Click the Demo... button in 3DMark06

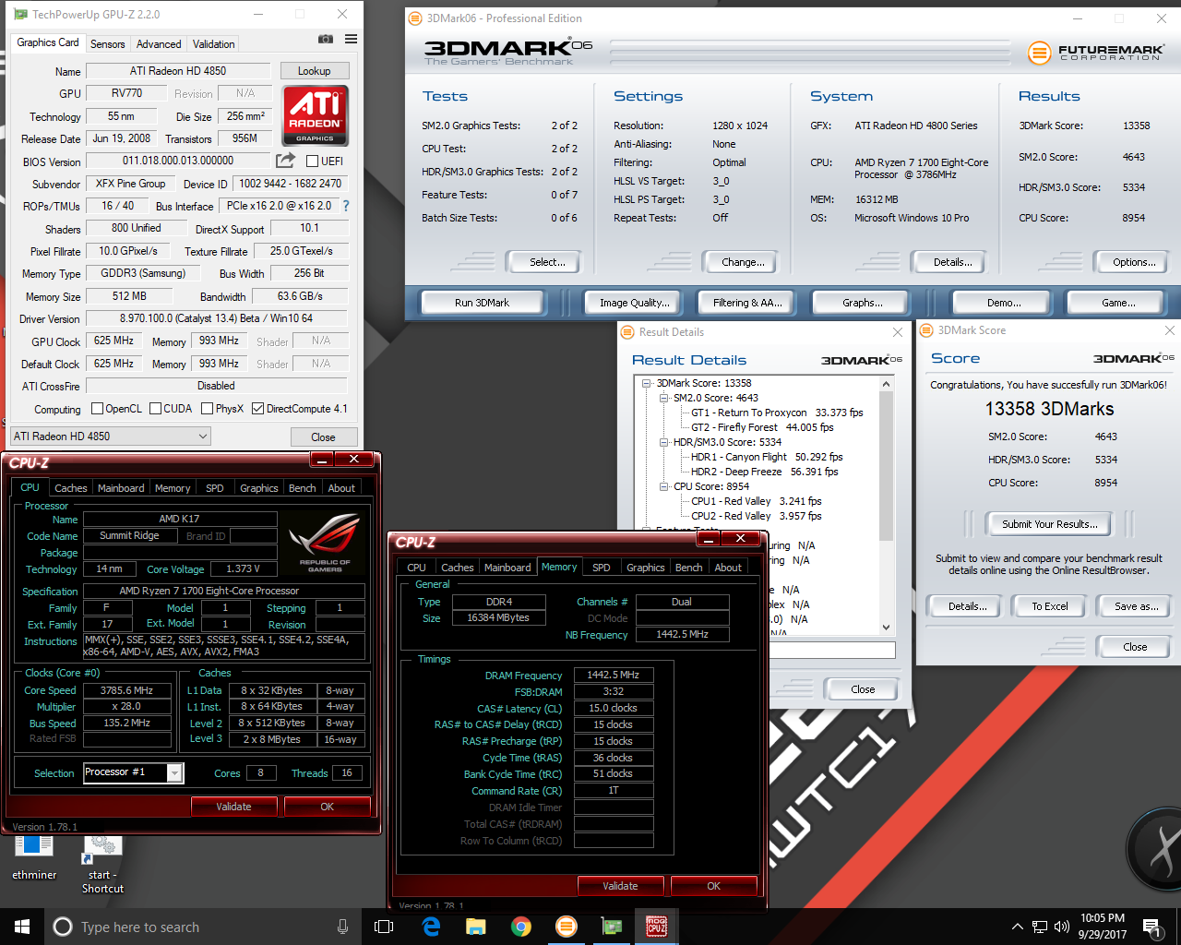pos(1004,303)
